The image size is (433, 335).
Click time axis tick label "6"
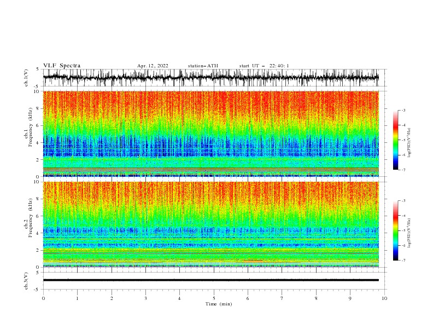(x=248, y=298)
